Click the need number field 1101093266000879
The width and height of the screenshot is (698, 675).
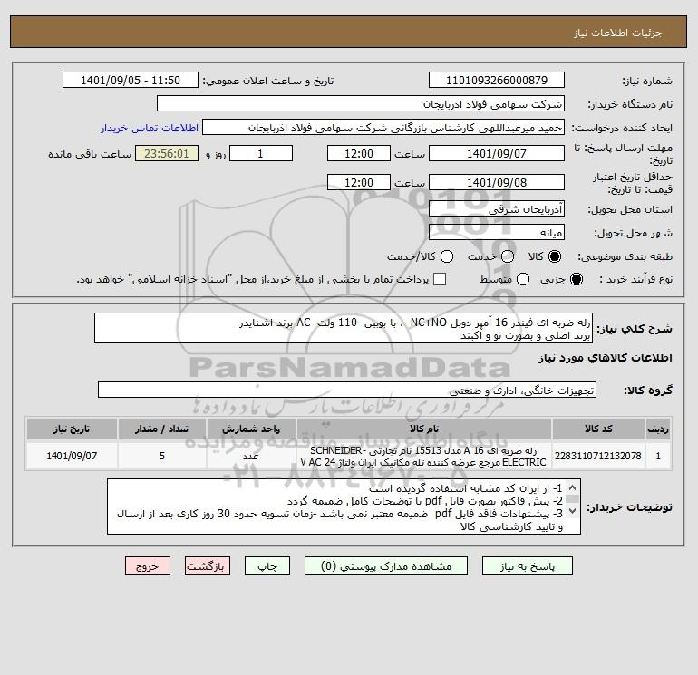coord(497,80)
